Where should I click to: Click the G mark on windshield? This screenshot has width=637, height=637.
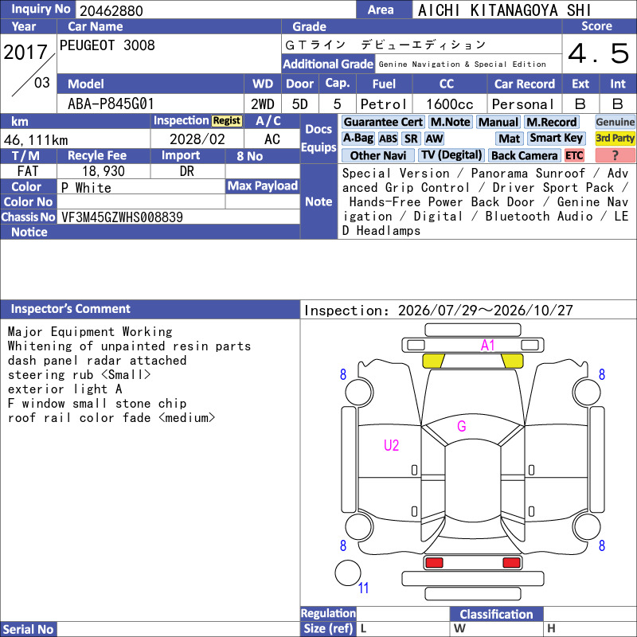coord(462,426)
